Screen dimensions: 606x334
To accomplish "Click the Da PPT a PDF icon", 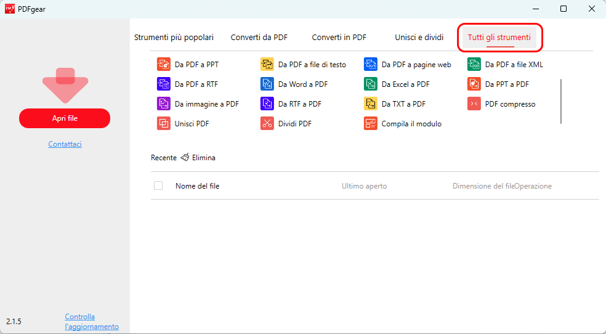I will [474, 84].
